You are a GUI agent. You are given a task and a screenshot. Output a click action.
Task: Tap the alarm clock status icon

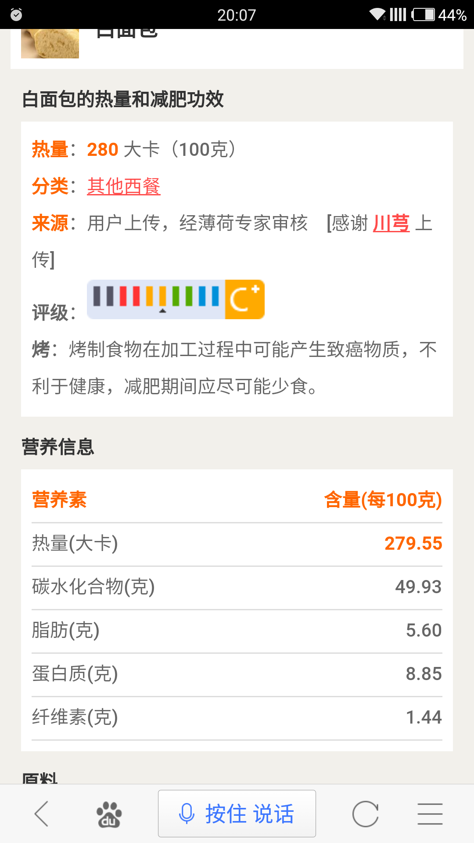16,15
